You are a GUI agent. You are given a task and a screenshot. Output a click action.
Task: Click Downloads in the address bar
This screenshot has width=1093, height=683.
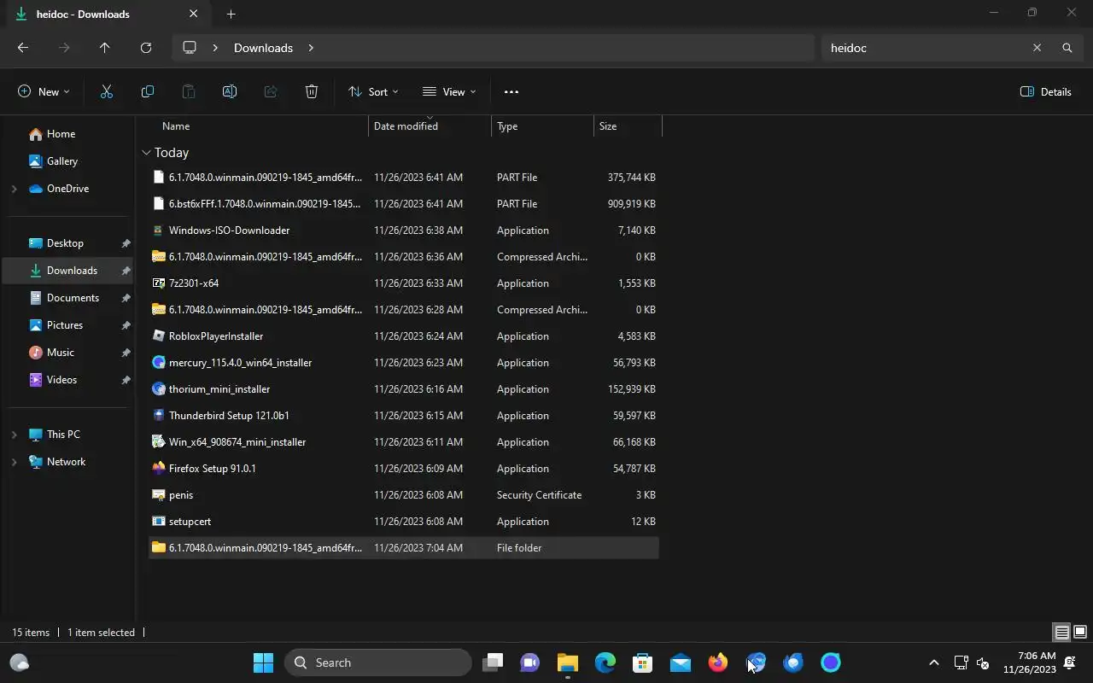pyautogui.click(x=263, y=48)
